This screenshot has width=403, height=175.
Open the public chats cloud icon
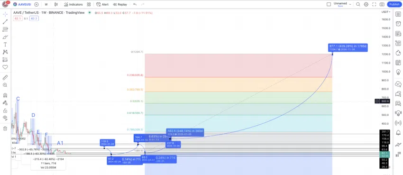tap(398, 84)
